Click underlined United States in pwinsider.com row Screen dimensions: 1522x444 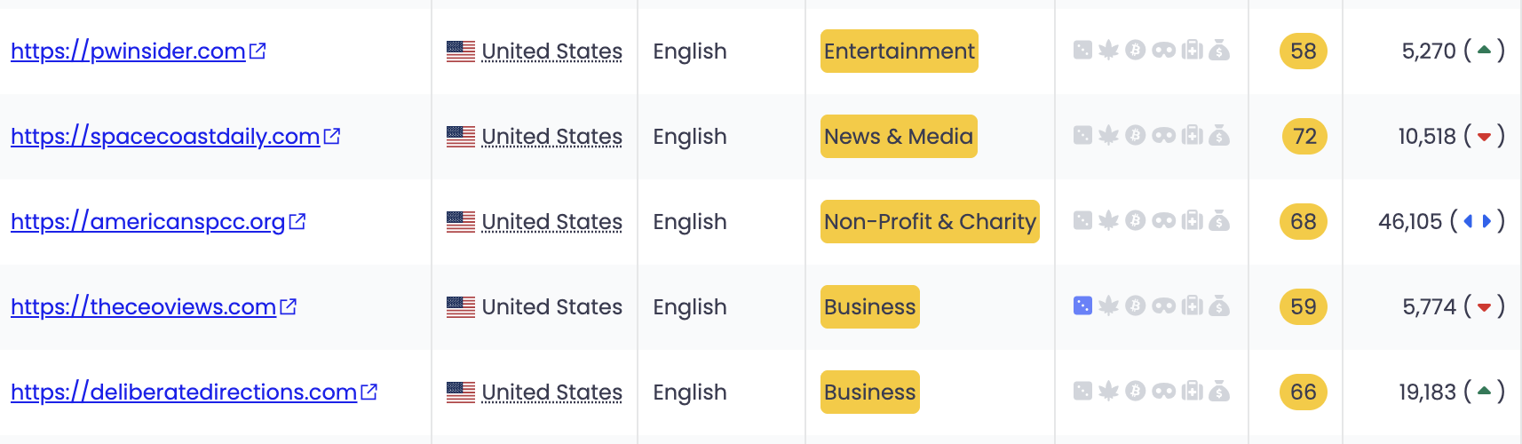[x=551, y=52]
